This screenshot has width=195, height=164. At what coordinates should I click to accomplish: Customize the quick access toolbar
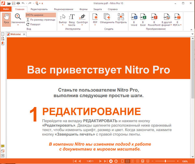pos(42,4)
